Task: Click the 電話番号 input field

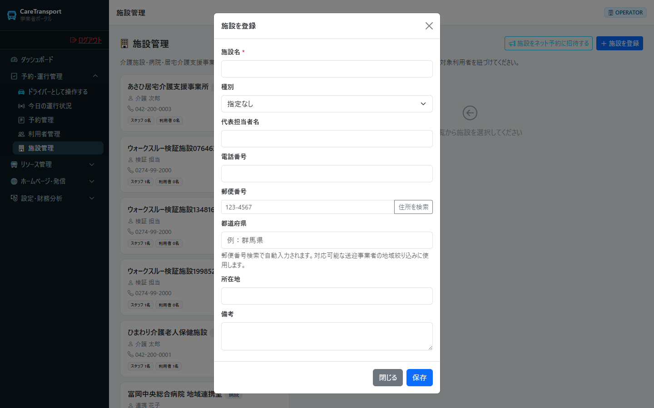Action: tap(327, 174)
